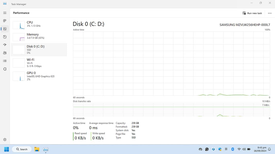Open App history from sidebar
Viewport: 275px width, 154px height.
point(5,37)
